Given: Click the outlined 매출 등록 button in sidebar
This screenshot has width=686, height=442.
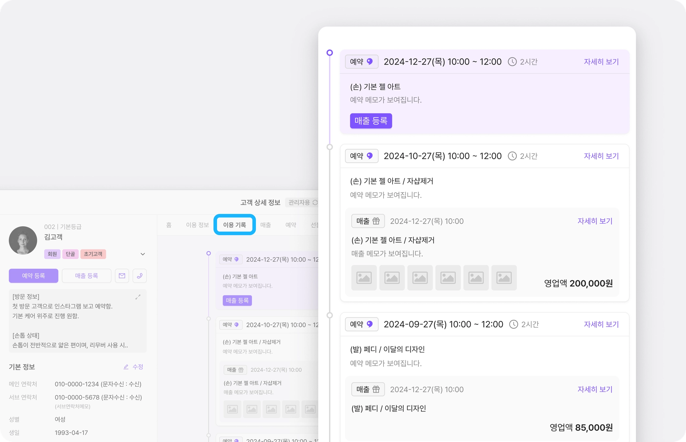Looking at the screenshot, I should pyautogui.click(x=86, y=276).
